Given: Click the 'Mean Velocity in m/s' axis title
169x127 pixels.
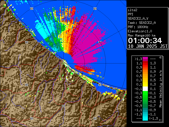Looking at the screenshot, I should [161, 89].
